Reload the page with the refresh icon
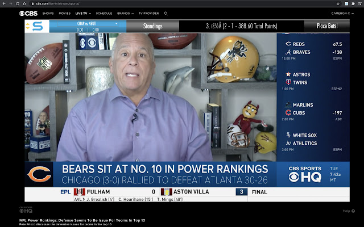The image size is (364, 227). (x=18, y=4)
